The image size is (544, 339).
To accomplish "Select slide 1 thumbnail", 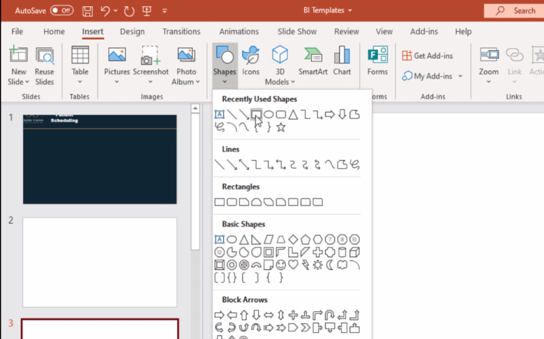I will click(100, 159).
